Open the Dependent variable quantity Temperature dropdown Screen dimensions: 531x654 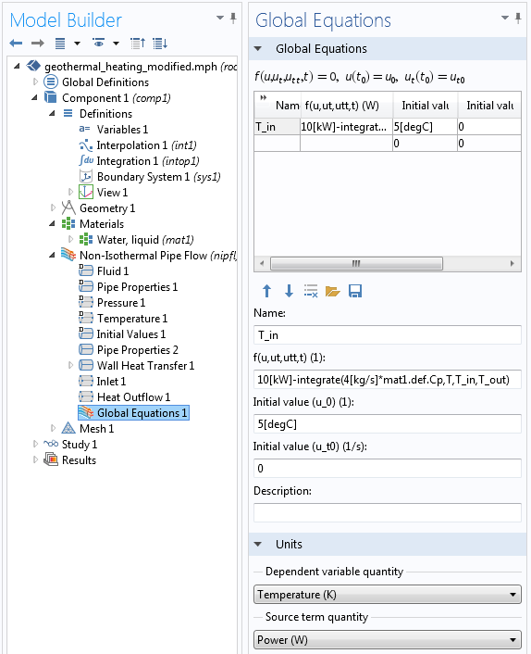point(388,595)
